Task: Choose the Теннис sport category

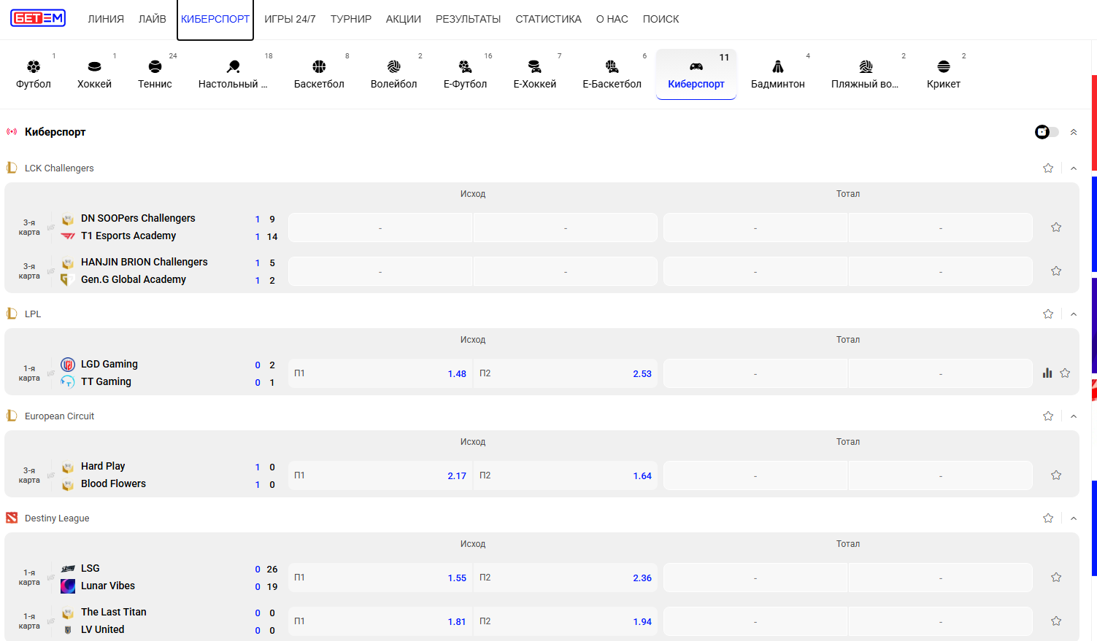Action: pyautogui.click(x=155, y=74)
